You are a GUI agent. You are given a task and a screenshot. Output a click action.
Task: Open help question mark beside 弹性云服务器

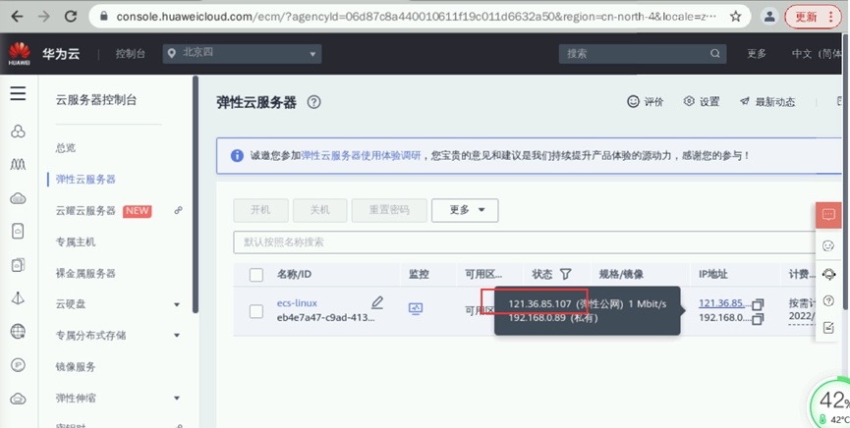(x=313, y=102)
